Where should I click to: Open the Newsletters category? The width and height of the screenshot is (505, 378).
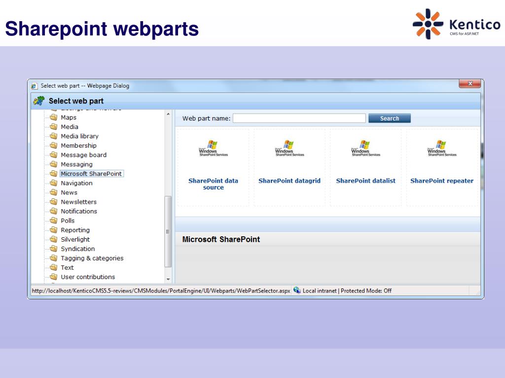[78, 201]
